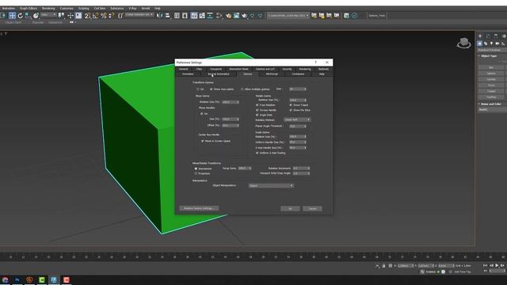Select the Projection radio button
This screenshot has height=285, width=507.
tap(196, 173)
